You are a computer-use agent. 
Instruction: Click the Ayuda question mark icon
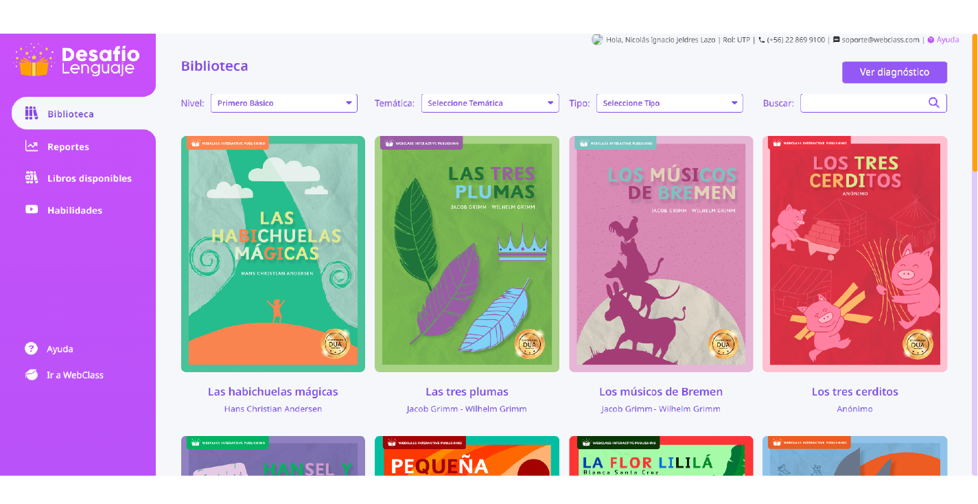[x=31, y=348]
